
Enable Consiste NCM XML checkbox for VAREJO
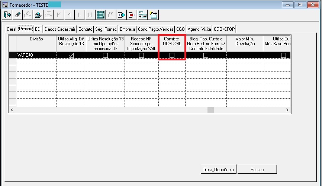pyautogui.click(x=172, y=55)
